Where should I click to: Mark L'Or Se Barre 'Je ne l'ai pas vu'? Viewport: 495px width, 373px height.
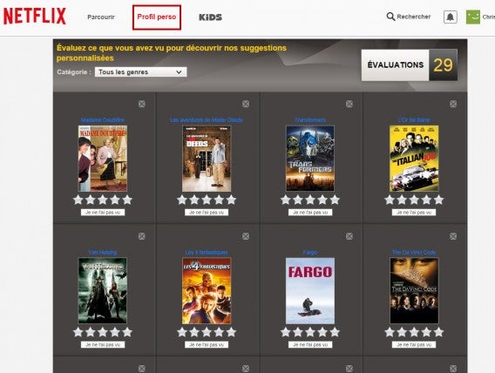414,213
